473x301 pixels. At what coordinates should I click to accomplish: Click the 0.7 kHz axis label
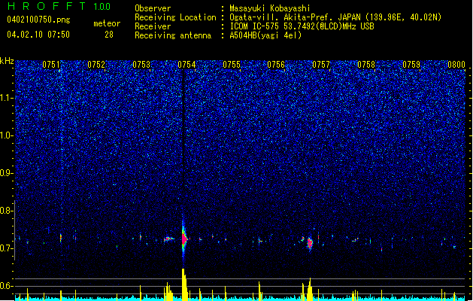pyautogui.click(x=7, y=248)
